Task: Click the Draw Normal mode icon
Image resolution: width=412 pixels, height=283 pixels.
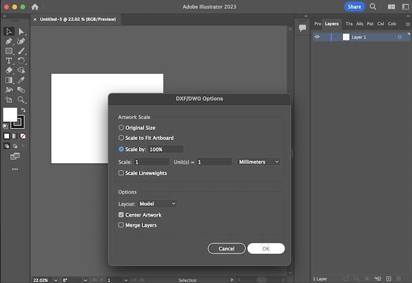Action: 7,146
